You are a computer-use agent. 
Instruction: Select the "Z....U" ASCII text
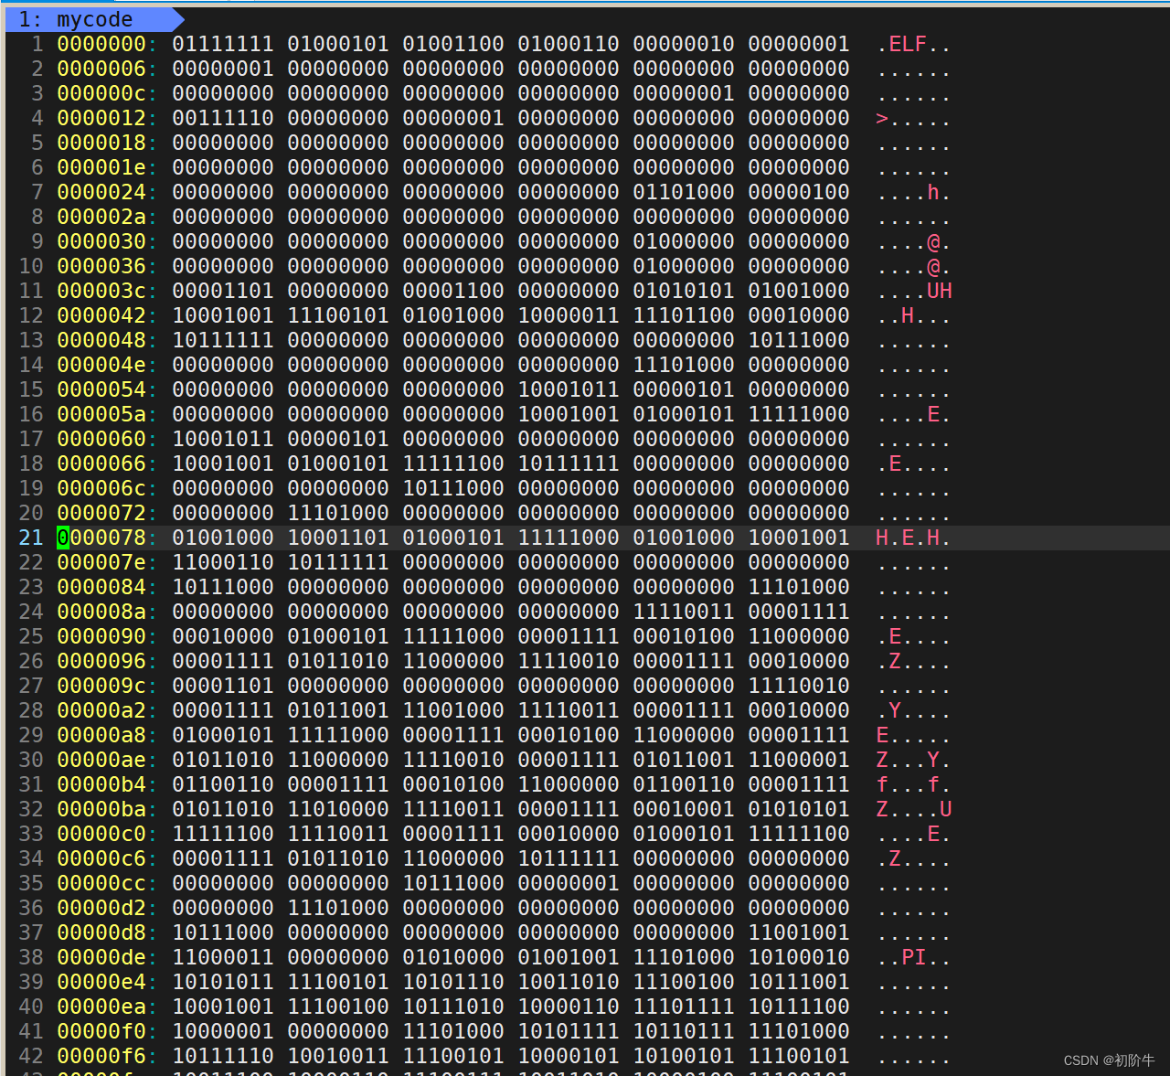[914, 809]
